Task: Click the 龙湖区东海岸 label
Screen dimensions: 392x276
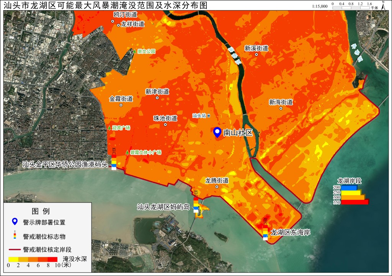Action: [291, 232]
